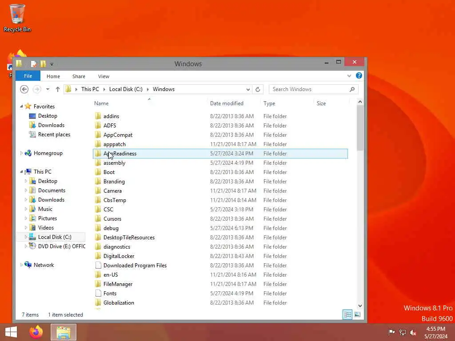Switch to the Home ribbon tab
Viewport: 455px width, 341px height.
pyautogui.click(x=53, y=76)
